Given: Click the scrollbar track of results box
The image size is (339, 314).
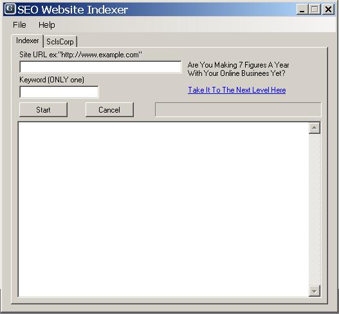Looking at the screenshot, I should (x=315, y=209).
